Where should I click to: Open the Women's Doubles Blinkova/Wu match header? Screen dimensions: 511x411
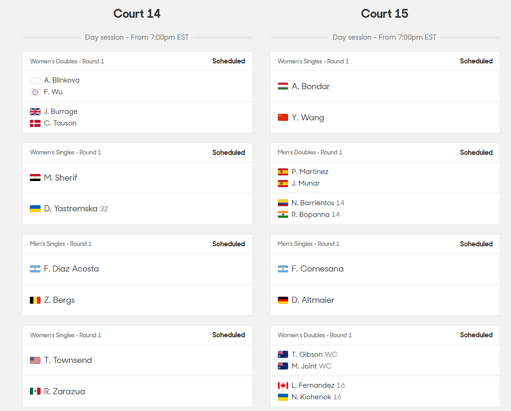[x=137, y=61]
